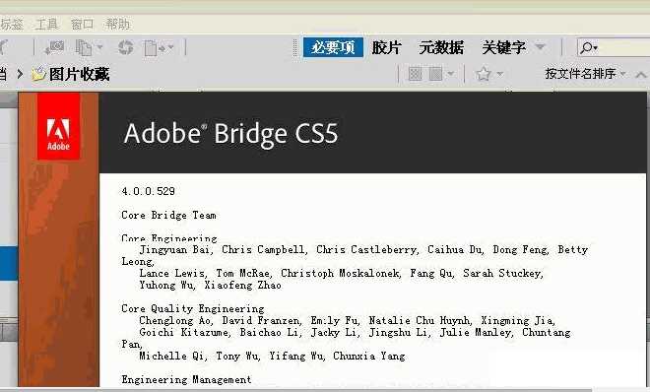Open the 帮助 menu
650x392 pixels.
pos(117,24)
